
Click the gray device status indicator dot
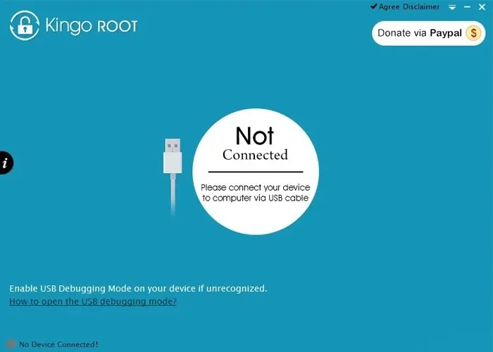point(11,344)
